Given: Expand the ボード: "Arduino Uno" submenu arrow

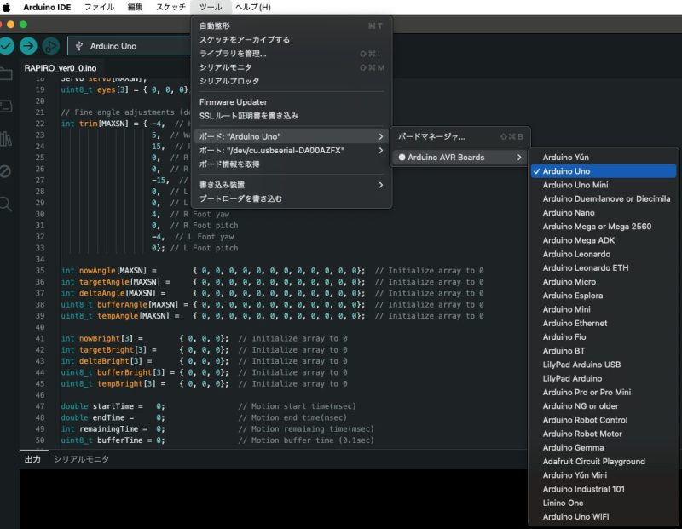Looking at the screenshot, I should (x=380, y=136).
